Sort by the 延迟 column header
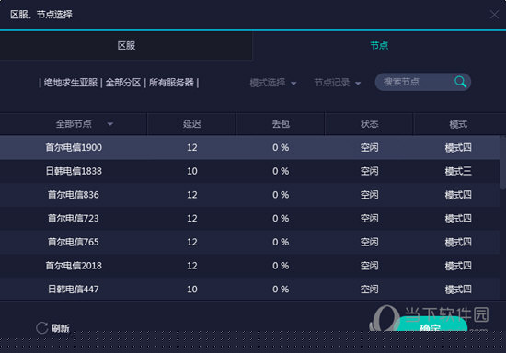The width and height of the screenshot is (506, 353). point(191,124)
